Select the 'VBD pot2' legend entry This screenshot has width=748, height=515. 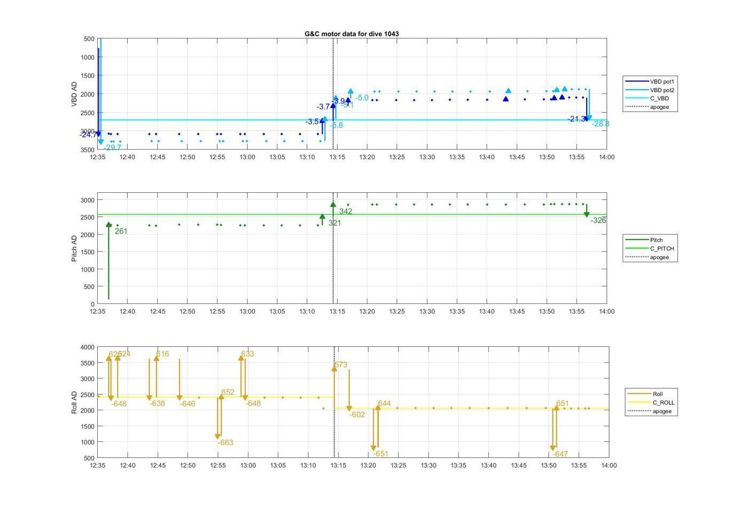click(x=650, y=90)
